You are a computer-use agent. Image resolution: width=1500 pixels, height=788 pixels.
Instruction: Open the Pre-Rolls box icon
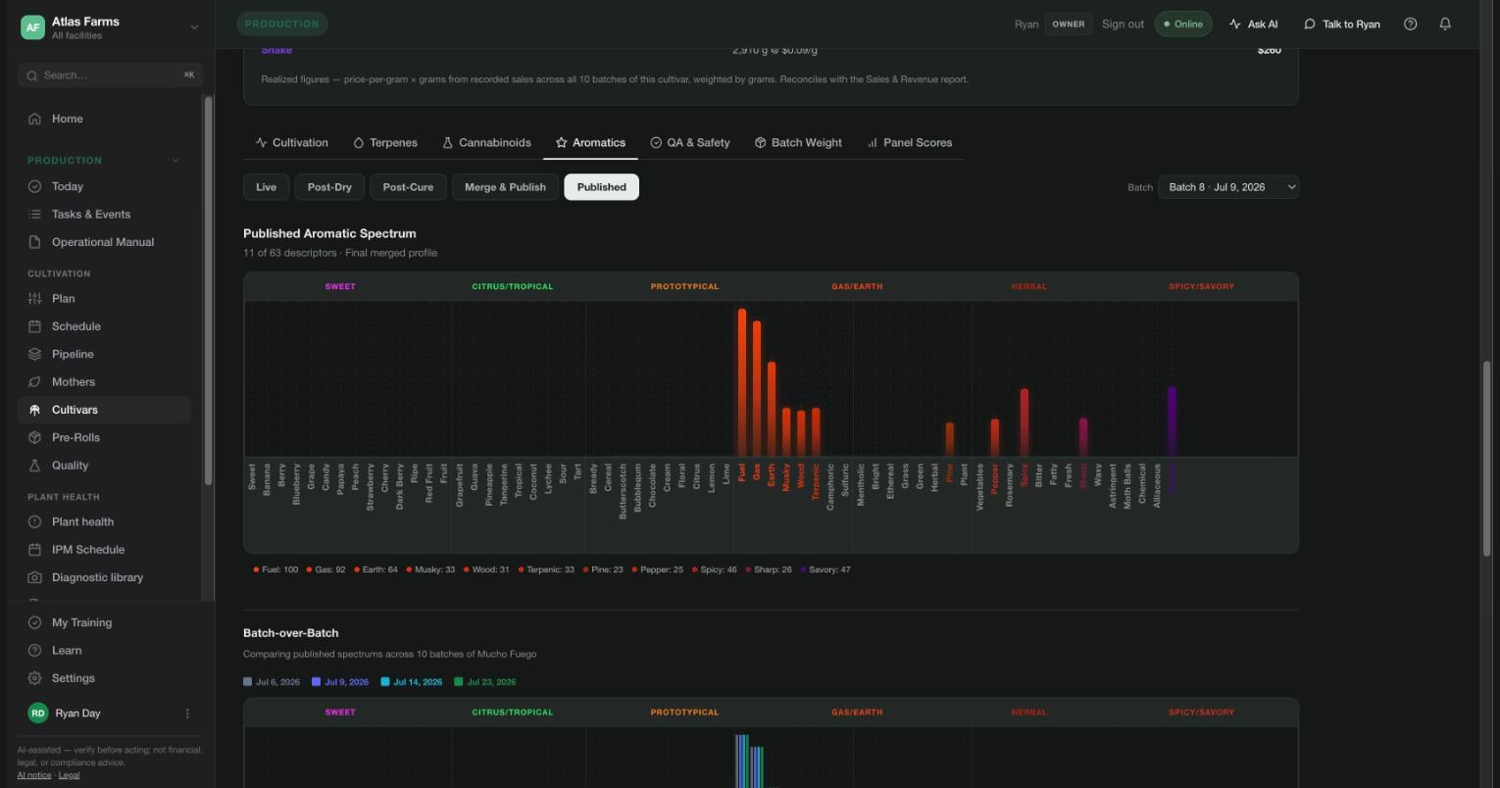[34, 437]
